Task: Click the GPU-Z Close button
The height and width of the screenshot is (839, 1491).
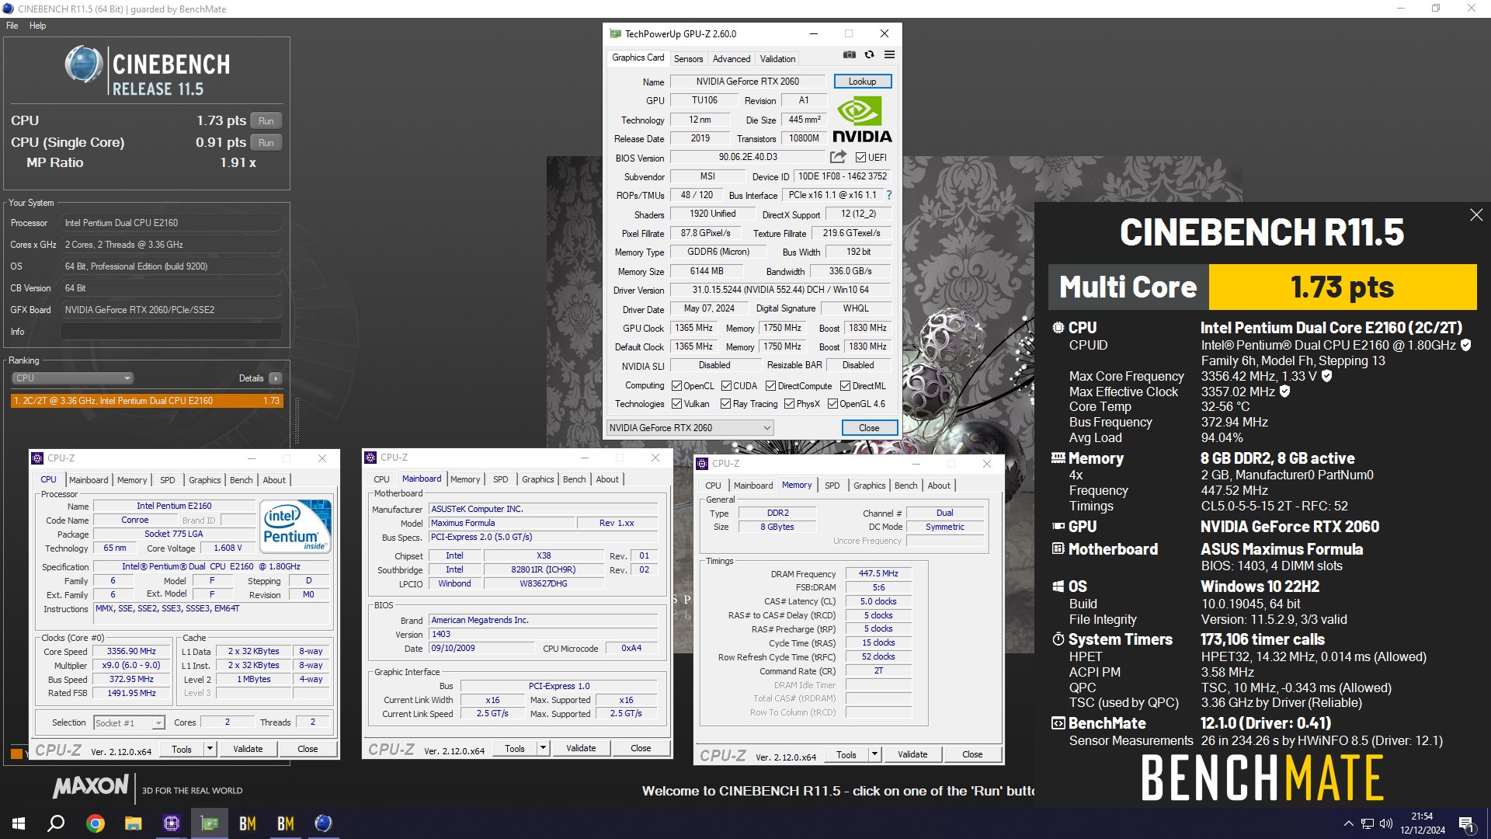Action: click(869, 428)
